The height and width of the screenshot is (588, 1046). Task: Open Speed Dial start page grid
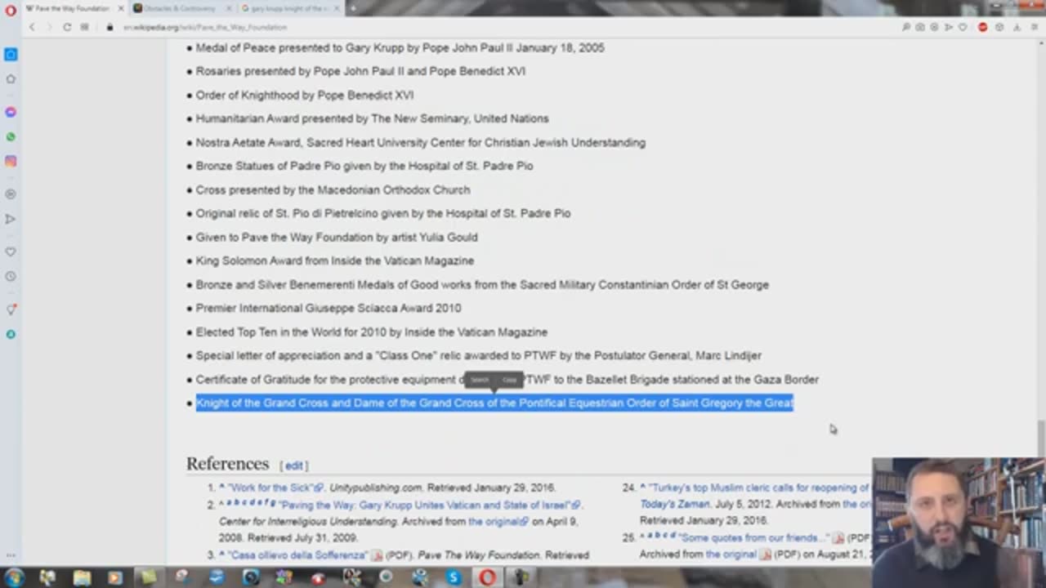84,27
